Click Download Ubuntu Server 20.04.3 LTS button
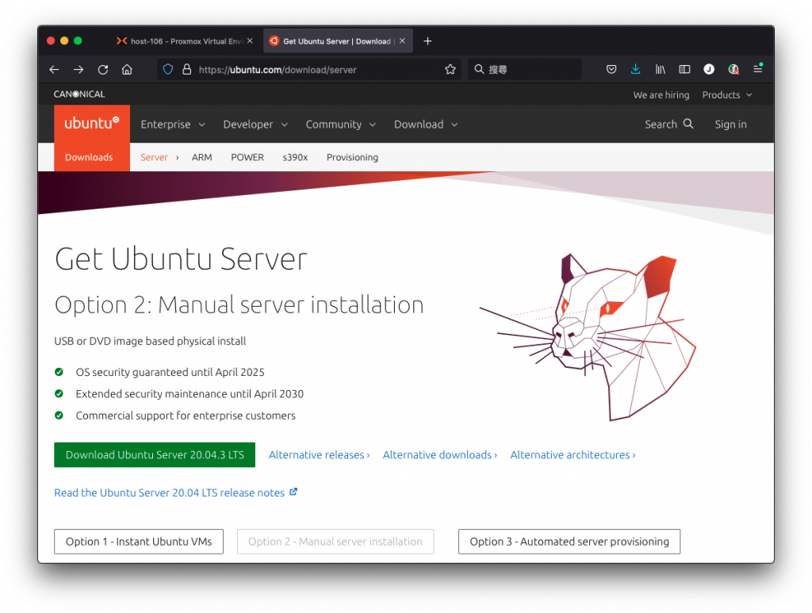The image size is (812, 613). pos(155,454)
